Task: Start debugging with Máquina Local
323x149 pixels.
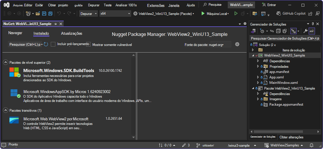Action: [215, 13]
